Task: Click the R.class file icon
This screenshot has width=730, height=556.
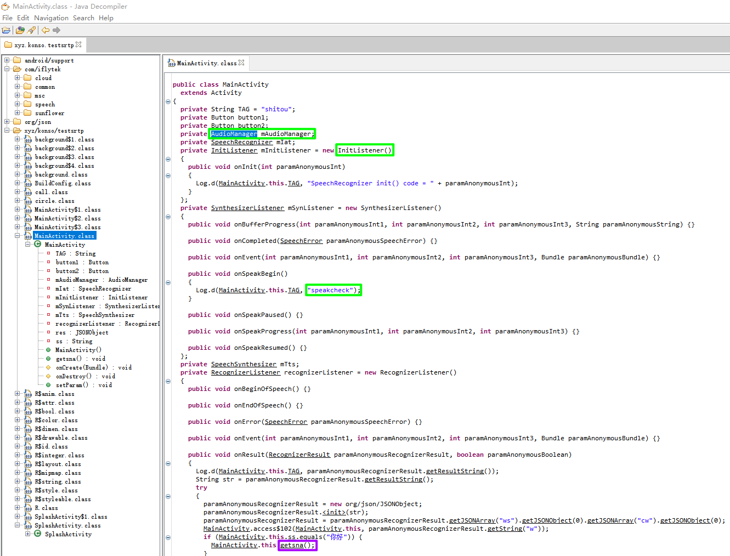Action: pyautogui.click(x=27, y=508)
